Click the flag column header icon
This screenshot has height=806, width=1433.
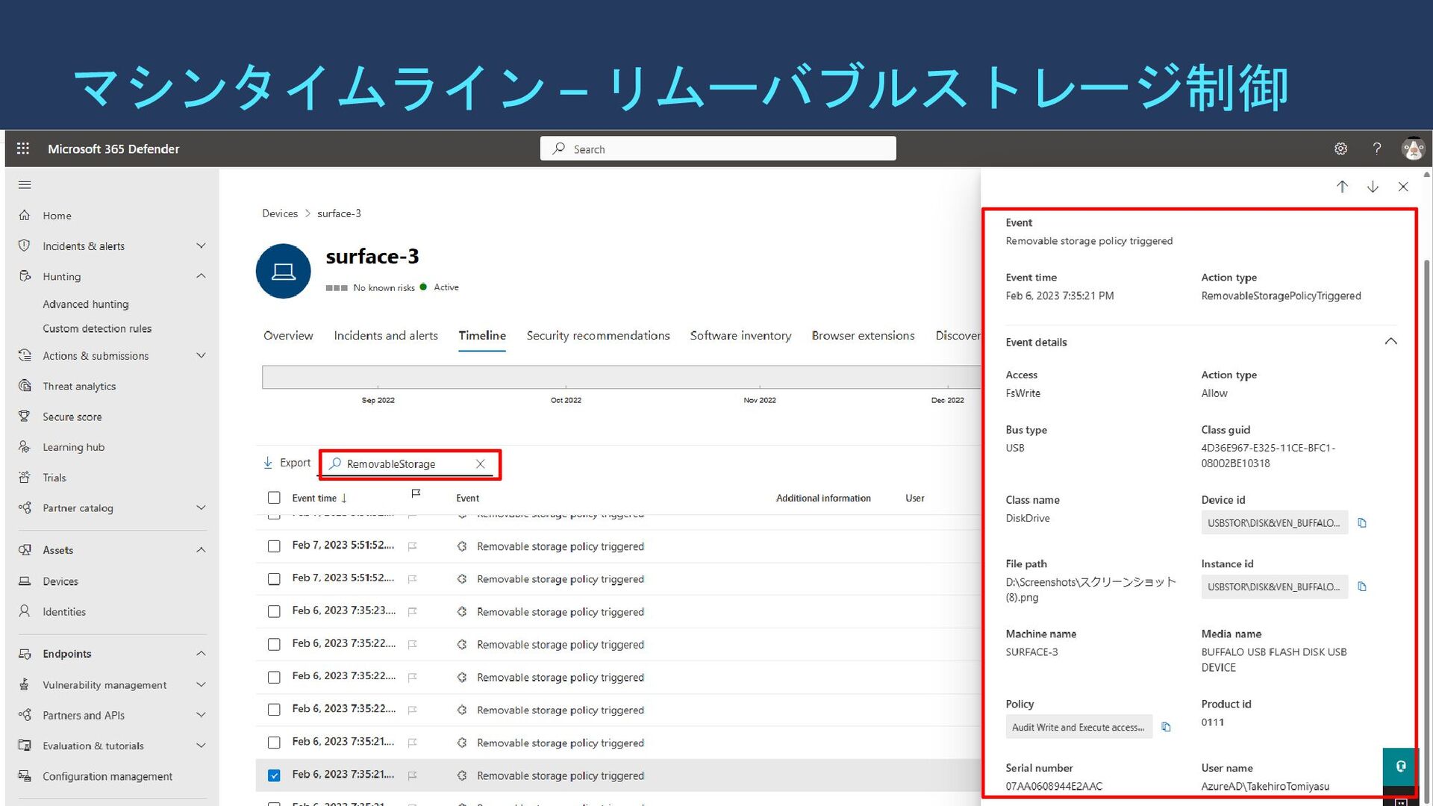coord(416,494)
